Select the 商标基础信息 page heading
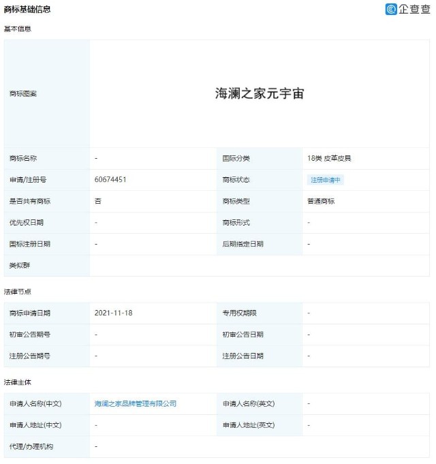436x464 pixels. point(27,10)
